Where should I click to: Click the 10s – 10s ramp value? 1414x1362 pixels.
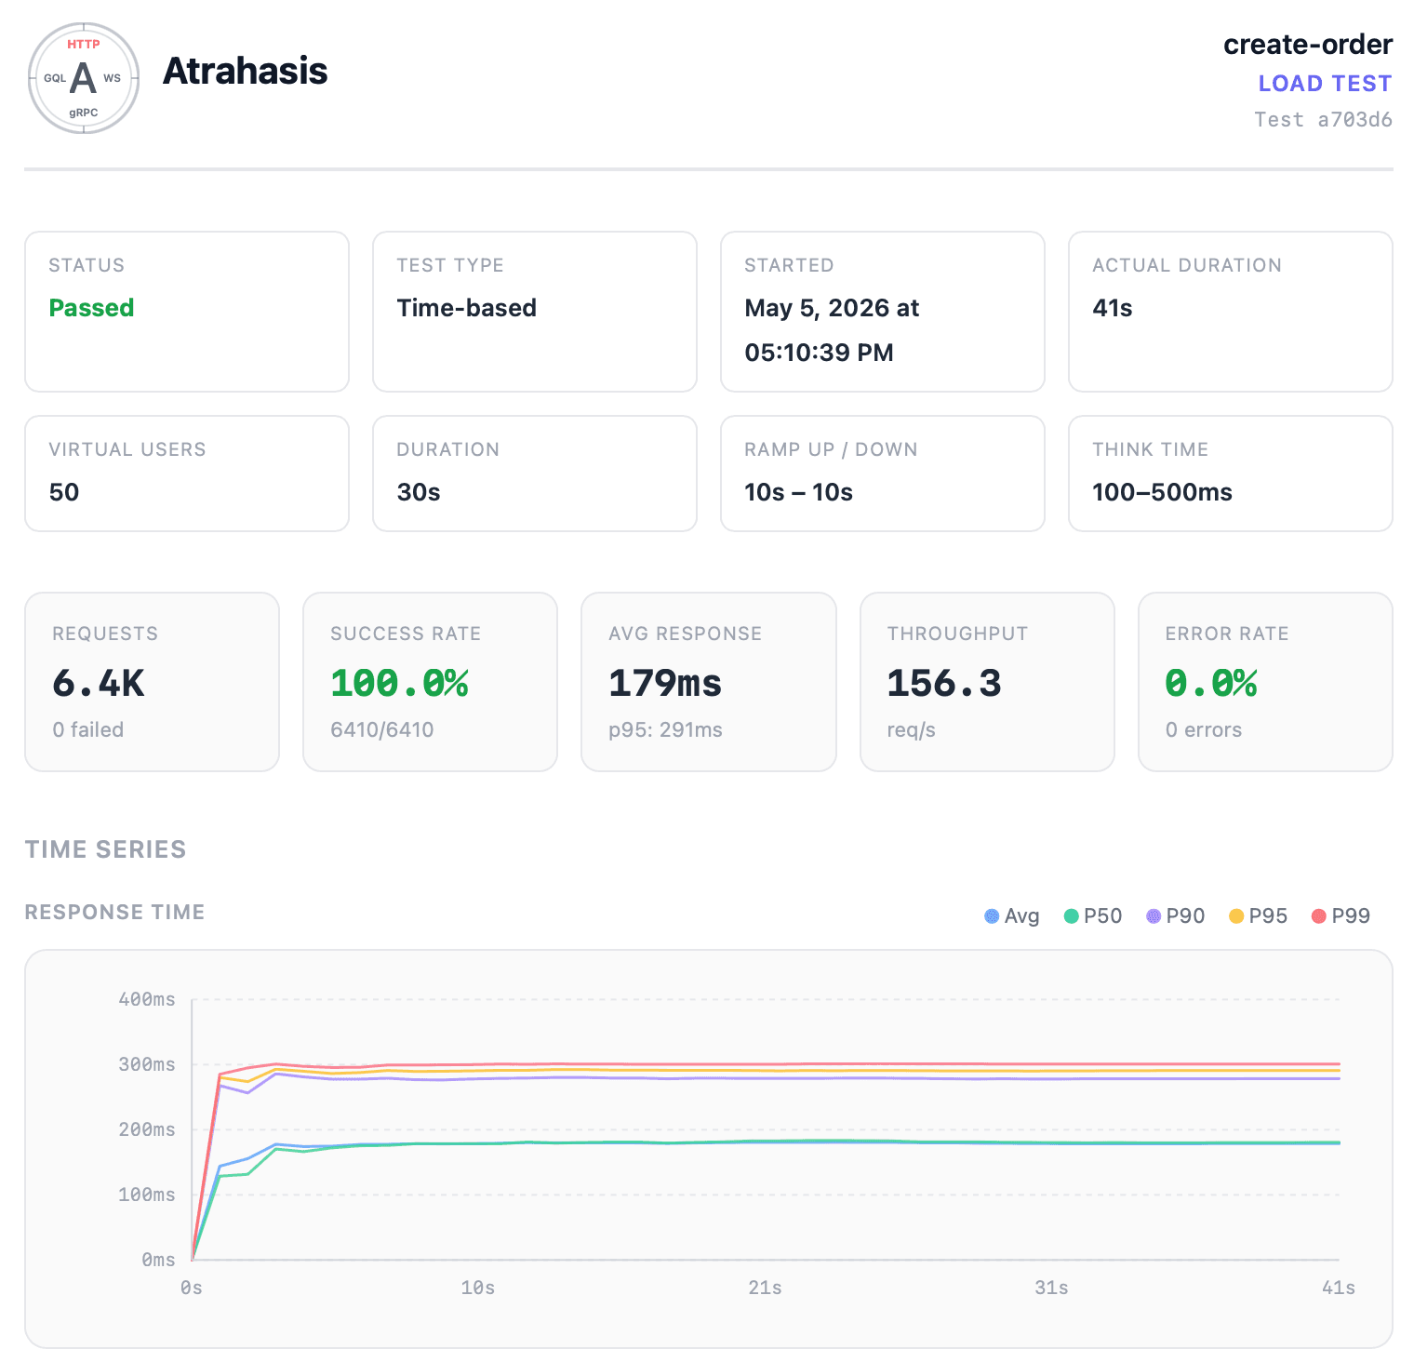pyautogui.click(x=798, y=492)
